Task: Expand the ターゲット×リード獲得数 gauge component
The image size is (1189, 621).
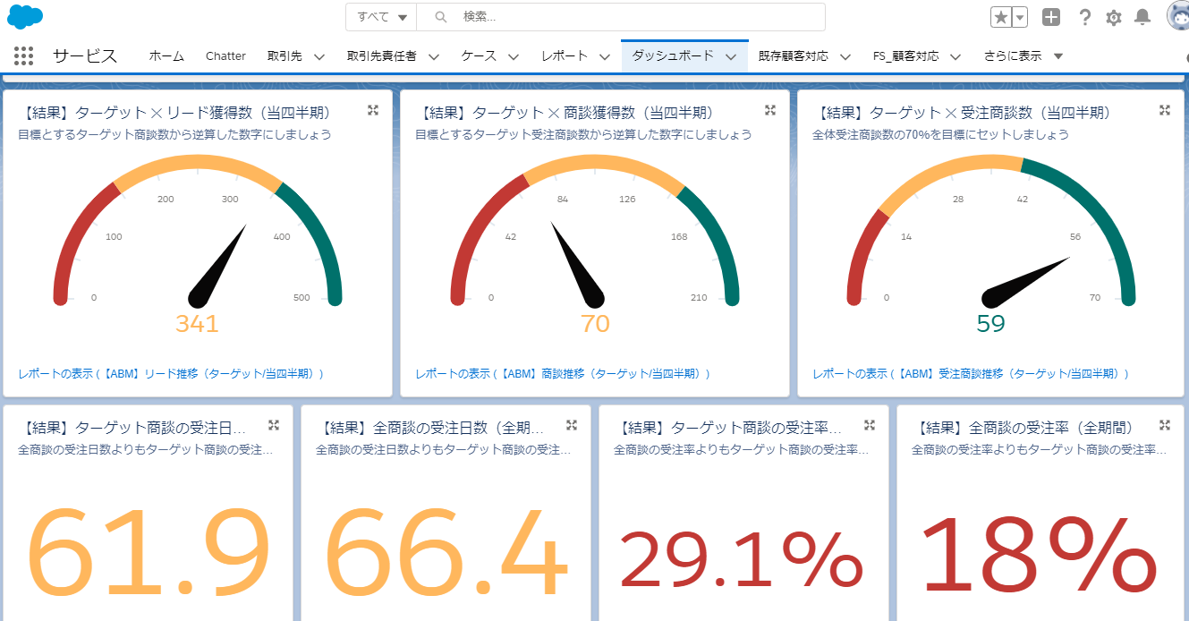Action: point(373,110)
